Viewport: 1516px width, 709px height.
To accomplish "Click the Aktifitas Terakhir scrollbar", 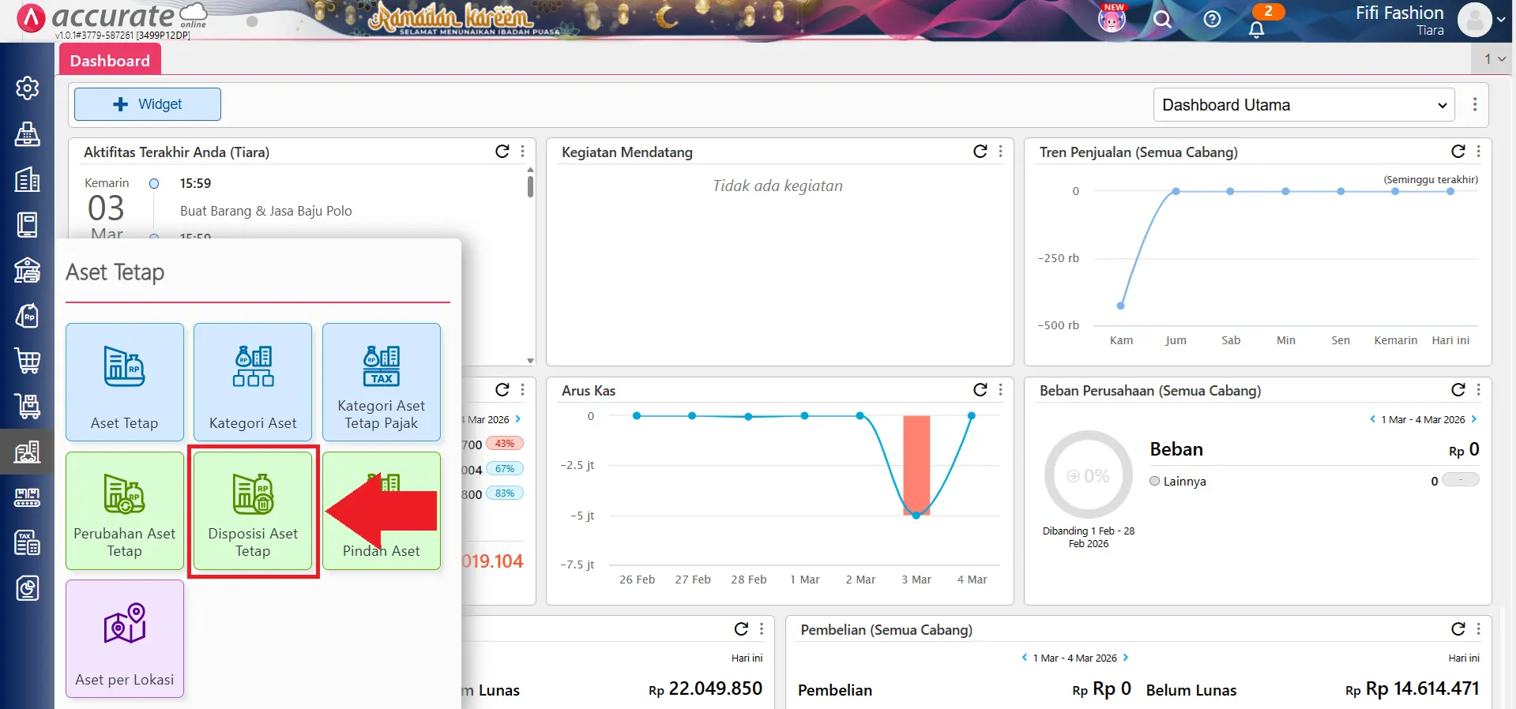I will (x=530, y=187).
